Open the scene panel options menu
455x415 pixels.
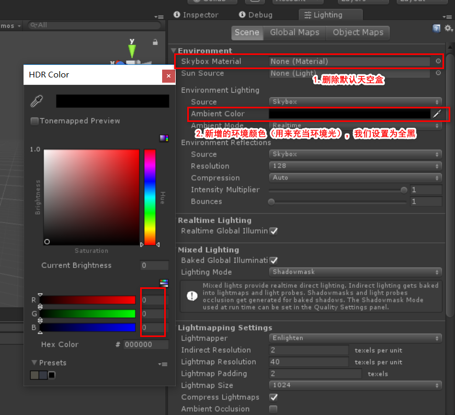pyautogui.click(x=159, y=17)
